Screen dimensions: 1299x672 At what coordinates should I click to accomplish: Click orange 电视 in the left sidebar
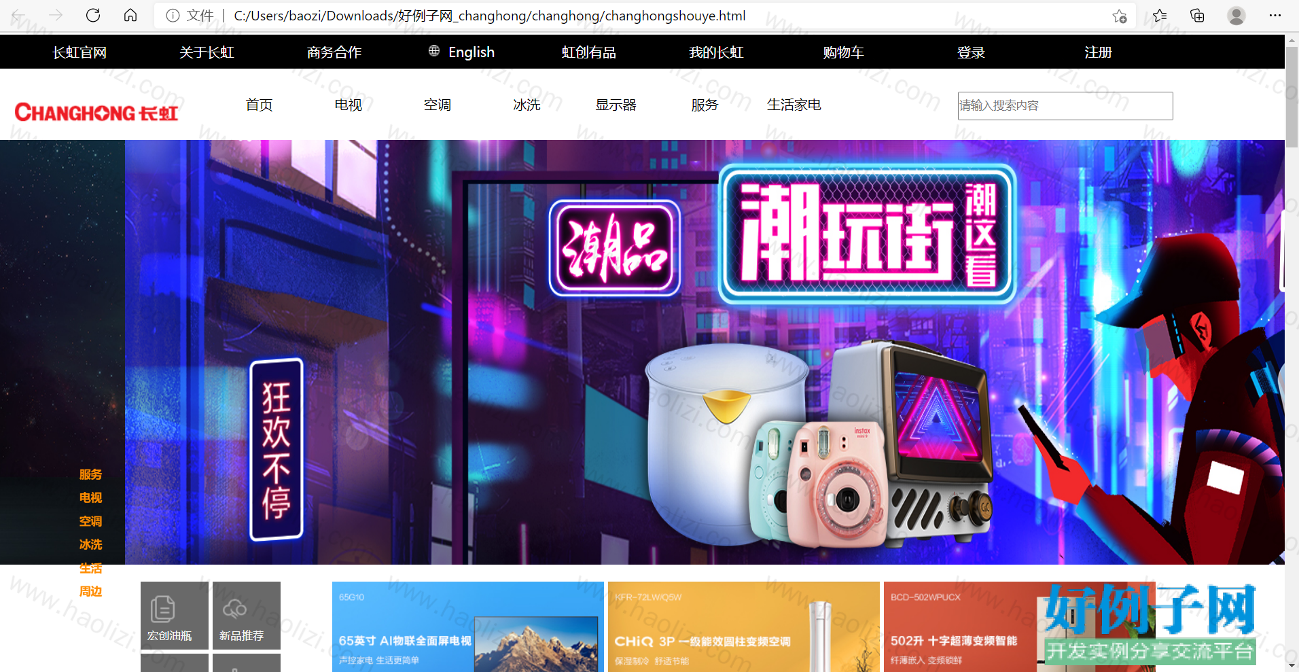click(x=90, y=497)
